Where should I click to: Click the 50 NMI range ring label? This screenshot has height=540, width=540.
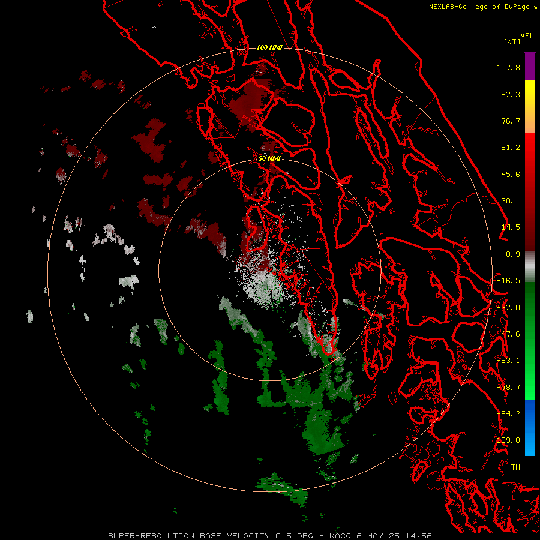(269, 158)
